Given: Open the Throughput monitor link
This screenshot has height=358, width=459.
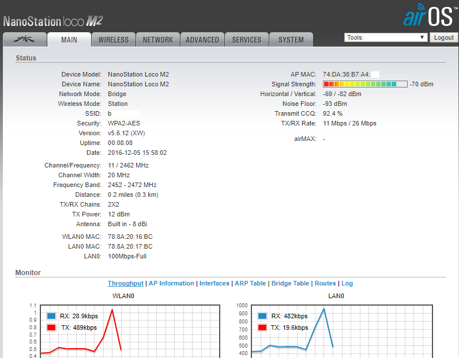Looking at the screenshot, I should point(126,283).
